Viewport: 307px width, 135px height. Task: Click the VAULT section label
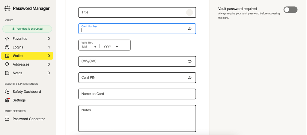pyautogui.click(x=9, y=20)
